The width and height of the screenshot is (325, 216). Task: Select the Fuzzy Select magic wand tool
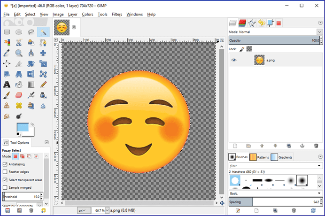click(x=43, y=32)
